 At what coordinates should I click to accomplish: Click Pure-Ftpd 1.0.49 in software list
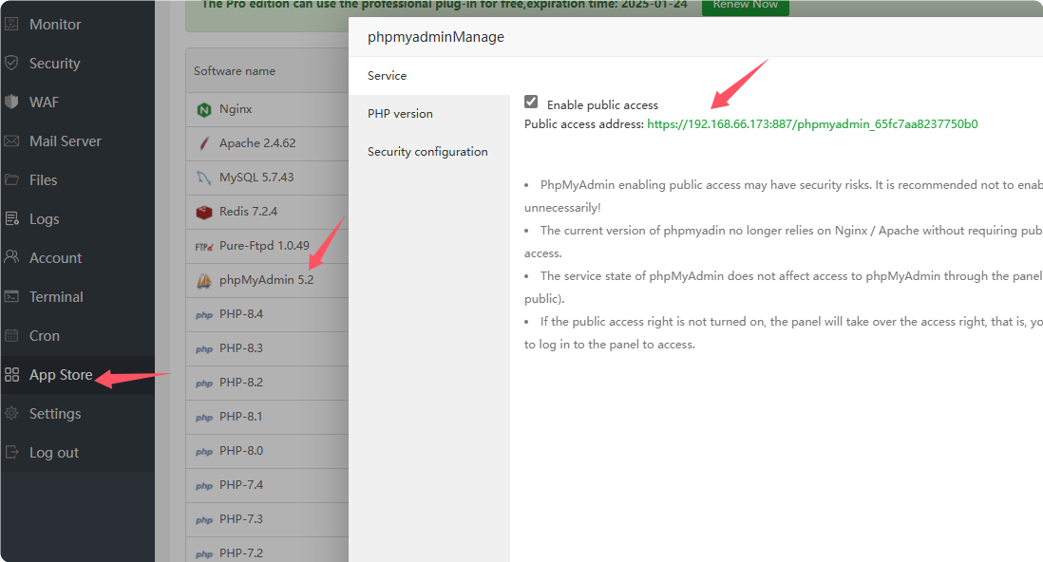pyautogui.click(x=264, y=246)
